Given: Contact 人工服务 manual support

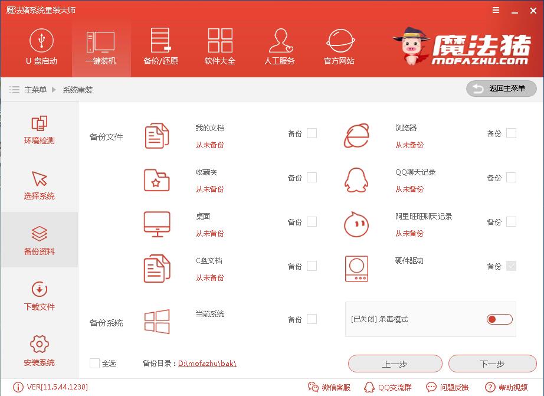Looking at the screenshot, I should coord(278,47).
